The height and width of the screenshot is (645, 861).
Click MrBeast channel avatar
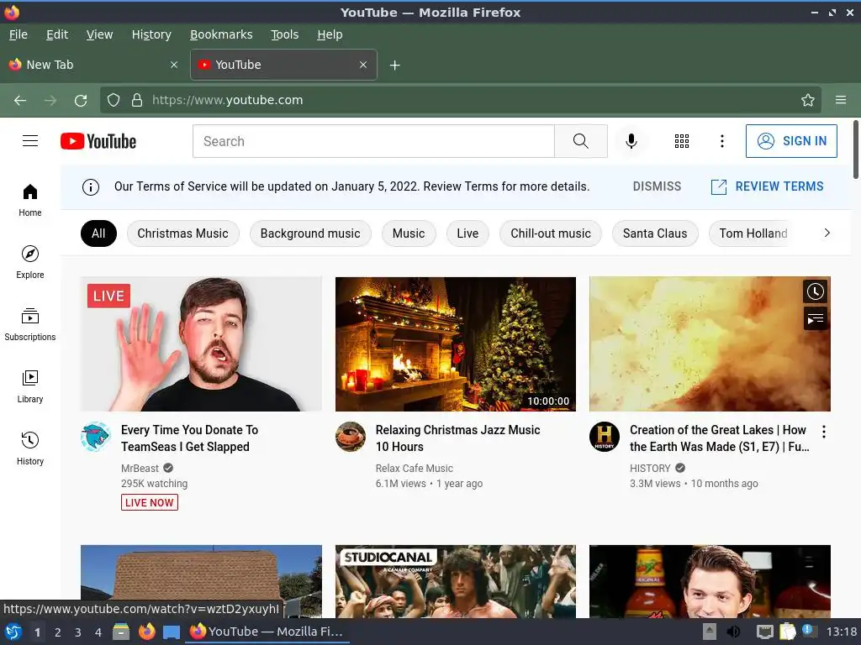click(96, 437)
